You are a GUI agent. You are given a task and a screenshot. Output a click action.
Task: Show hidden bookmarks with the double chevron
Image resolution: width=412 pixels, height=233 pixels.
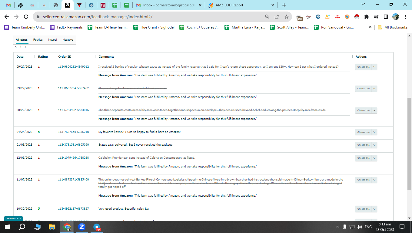coord(370,27)
